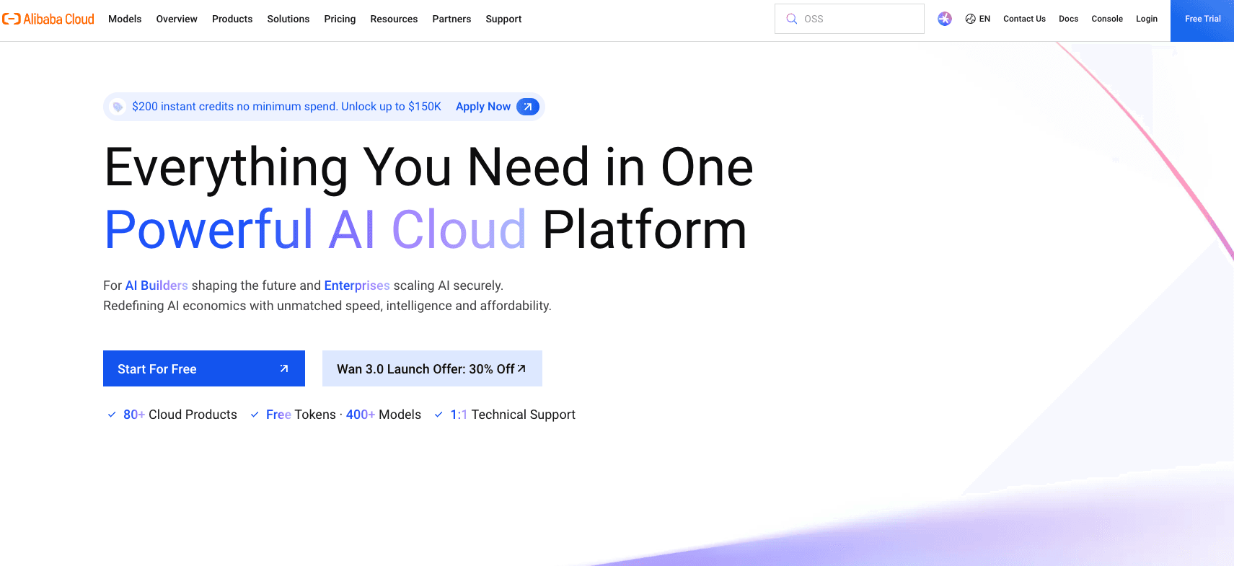Click the Apply Now link
This screenshot has width=1234, height=566.
coord(483,107)
